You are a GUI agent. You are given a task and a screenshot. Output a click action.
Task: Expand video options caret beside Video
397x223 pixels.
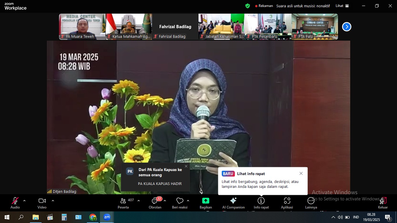[53, 201]
